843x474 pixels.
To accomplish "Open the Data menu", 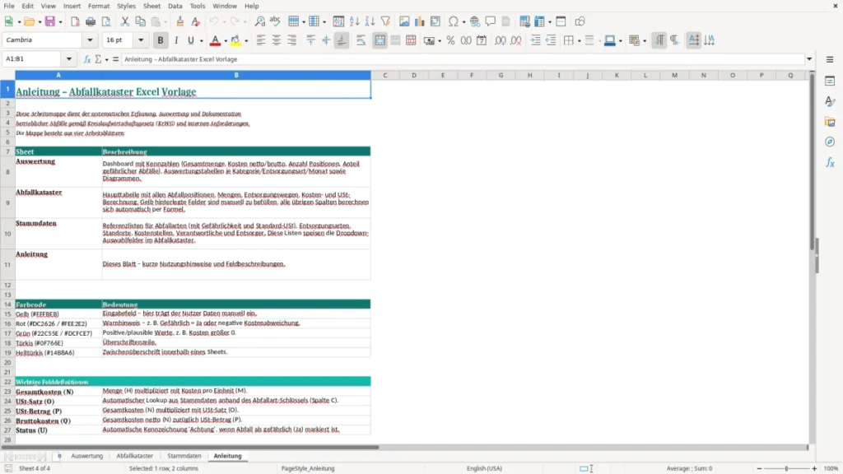I will pyautogui.click(x=175, y=6).
